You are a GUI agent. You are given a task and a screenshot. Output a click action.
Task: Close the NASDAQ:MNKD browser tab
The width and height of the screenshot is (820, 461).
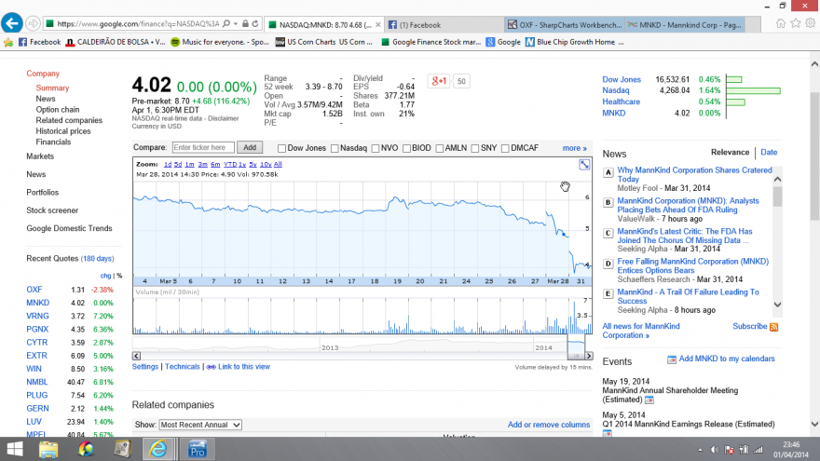[x=378, y=24]
